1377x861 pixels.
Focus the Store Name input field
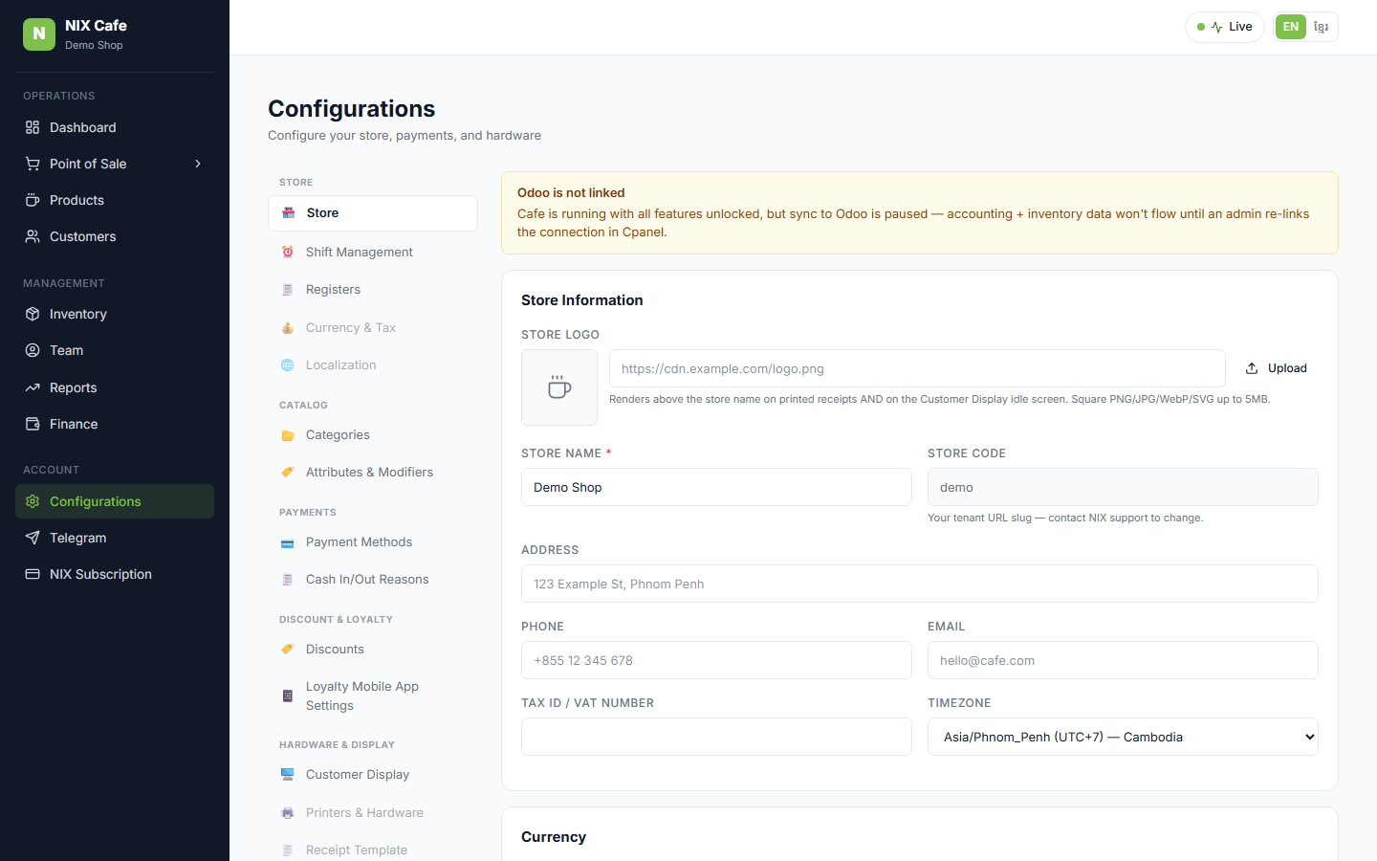tap(716, 487)
